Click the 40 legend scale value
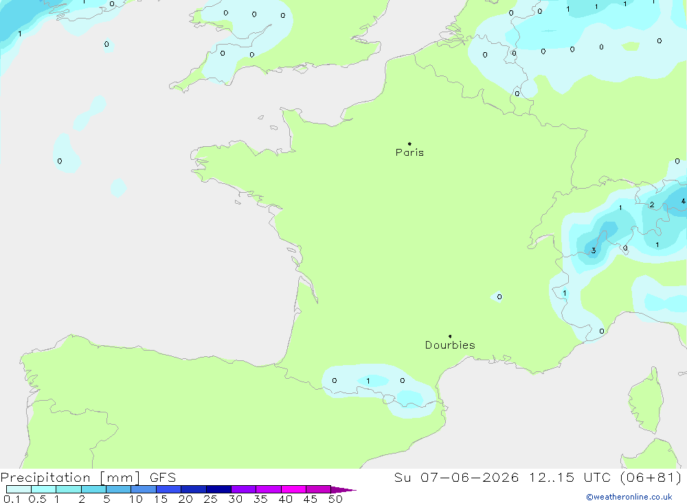Viewport: 687px width, 503px height. 285,499
